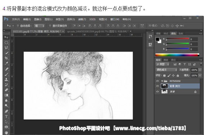206x135 pixels.
Task: Switch to the 通道 channels tab
Action: (166, 60)
